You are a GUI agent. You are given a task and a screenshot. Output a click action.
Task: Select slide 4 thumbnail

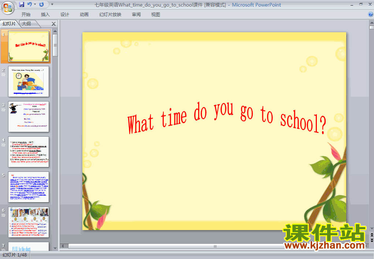coord(29,152)
